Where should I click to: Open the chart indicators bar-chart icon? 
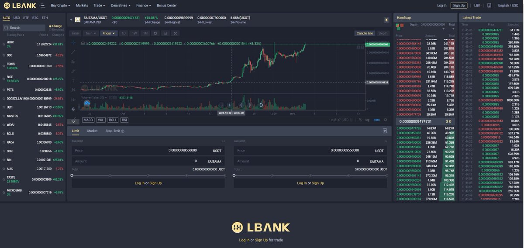[x=165, y=33]
